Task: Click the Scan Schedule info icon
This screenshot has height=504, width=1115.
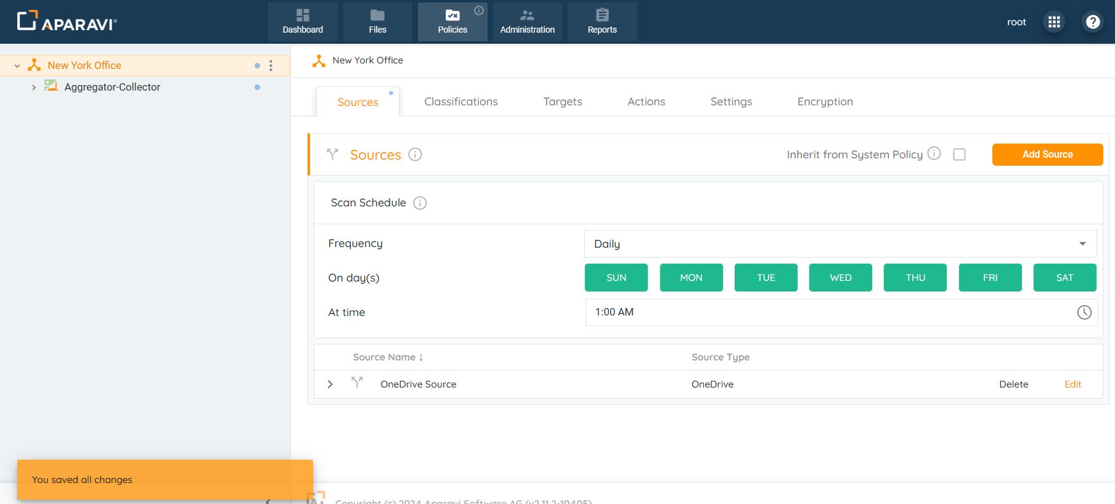Action: (x=420, y=203)
